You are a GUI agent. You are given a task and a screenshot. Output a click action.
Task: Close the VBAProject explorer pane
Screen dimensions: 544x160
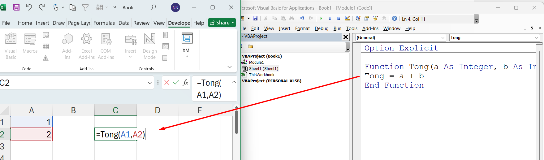pos(346,37)
